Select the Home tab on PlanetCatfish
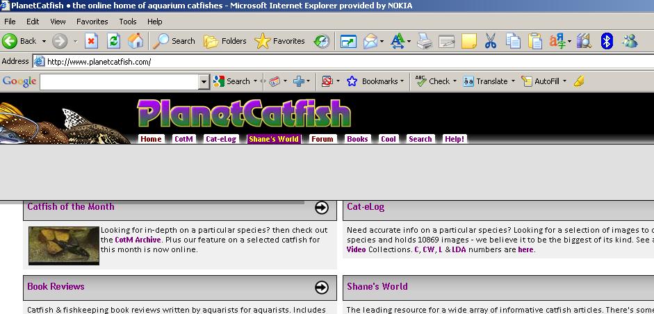This screenshot has width=654, height=314. click(x=151, y=139)
